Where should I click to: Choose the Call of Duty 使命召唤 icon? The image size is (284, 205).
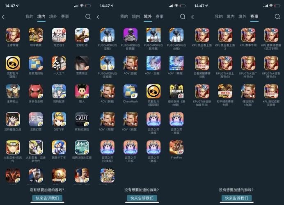click(176, 91)
